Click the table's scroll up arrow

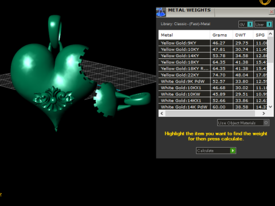coord(270,34)
